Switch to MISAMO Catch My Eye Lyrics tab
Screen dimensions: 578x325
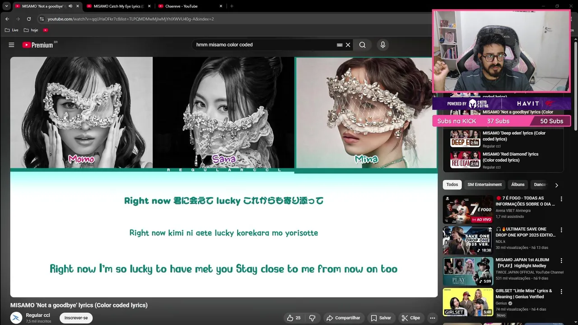[x=118, y=6]
